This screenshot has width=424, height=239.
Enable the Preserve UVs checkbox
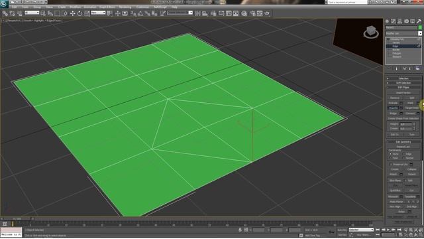[x=391, y=164]
